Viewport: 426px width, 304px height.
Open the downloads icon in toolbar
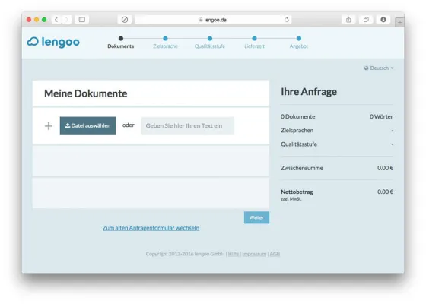click(x=383, y=20)
